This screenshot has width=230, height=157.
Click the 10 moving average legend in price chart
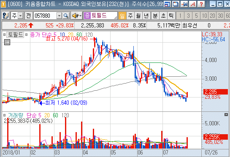(62, 35)
